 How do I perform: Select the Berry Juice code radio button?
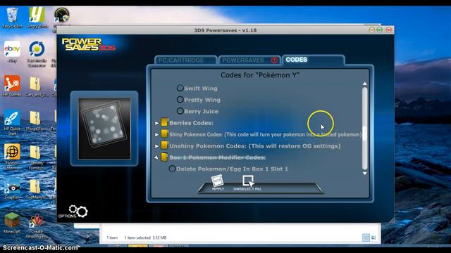[180, 111]
